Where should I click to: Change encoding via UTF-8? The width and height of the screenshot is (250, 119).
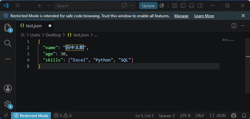pos(185,115)
